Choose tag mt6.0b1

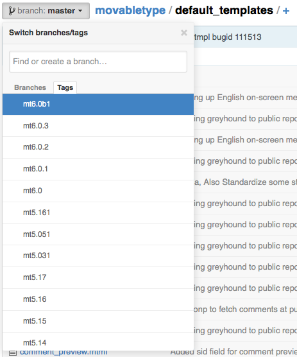pos(98,104)
